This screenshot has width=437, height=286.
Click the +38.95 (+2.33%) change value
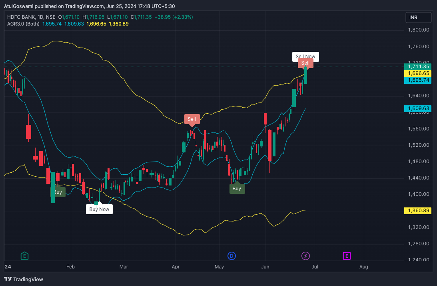(x=174, y=17)
